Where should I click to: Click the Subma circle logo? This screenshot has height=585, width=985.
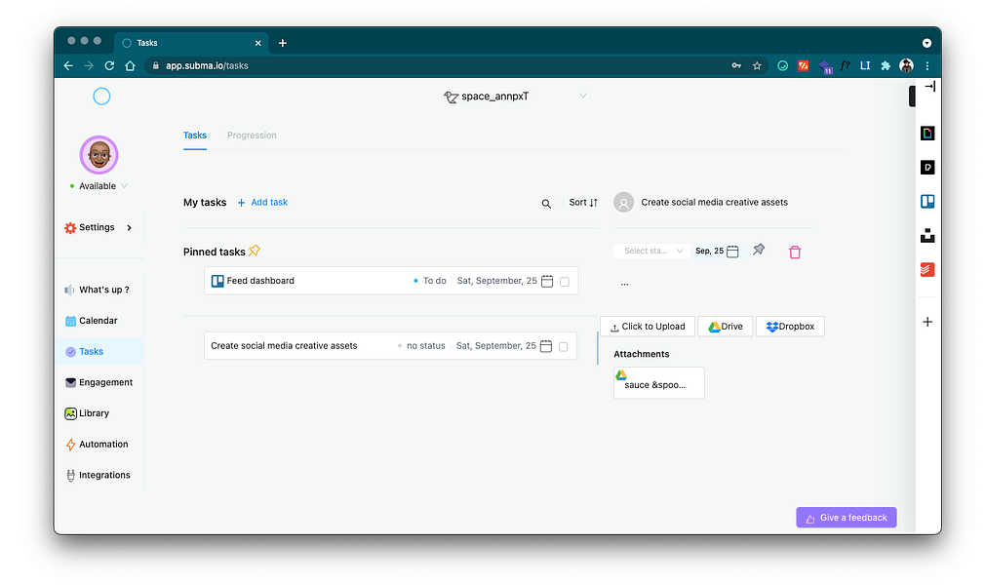[x=101, y=97]
